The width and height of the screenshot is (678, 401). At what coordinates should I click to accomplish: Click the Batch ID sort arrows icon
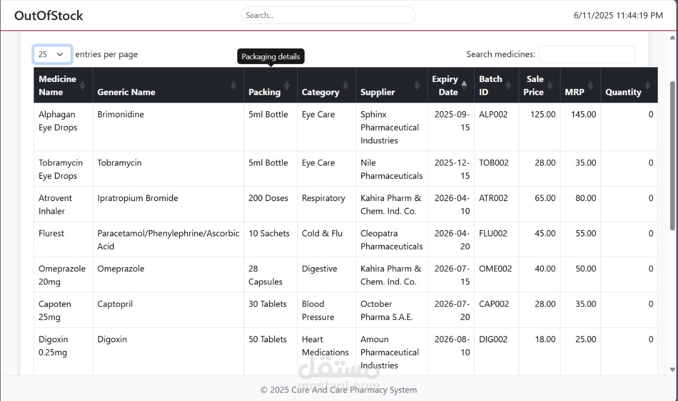click(x=508, y=85)
